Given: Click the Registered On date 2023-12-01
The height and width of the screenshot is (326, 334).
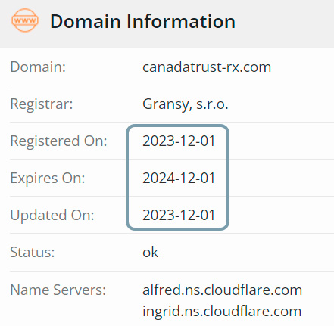Looking at the screenshot, I should pyautogui.click(x=179, y=141).
